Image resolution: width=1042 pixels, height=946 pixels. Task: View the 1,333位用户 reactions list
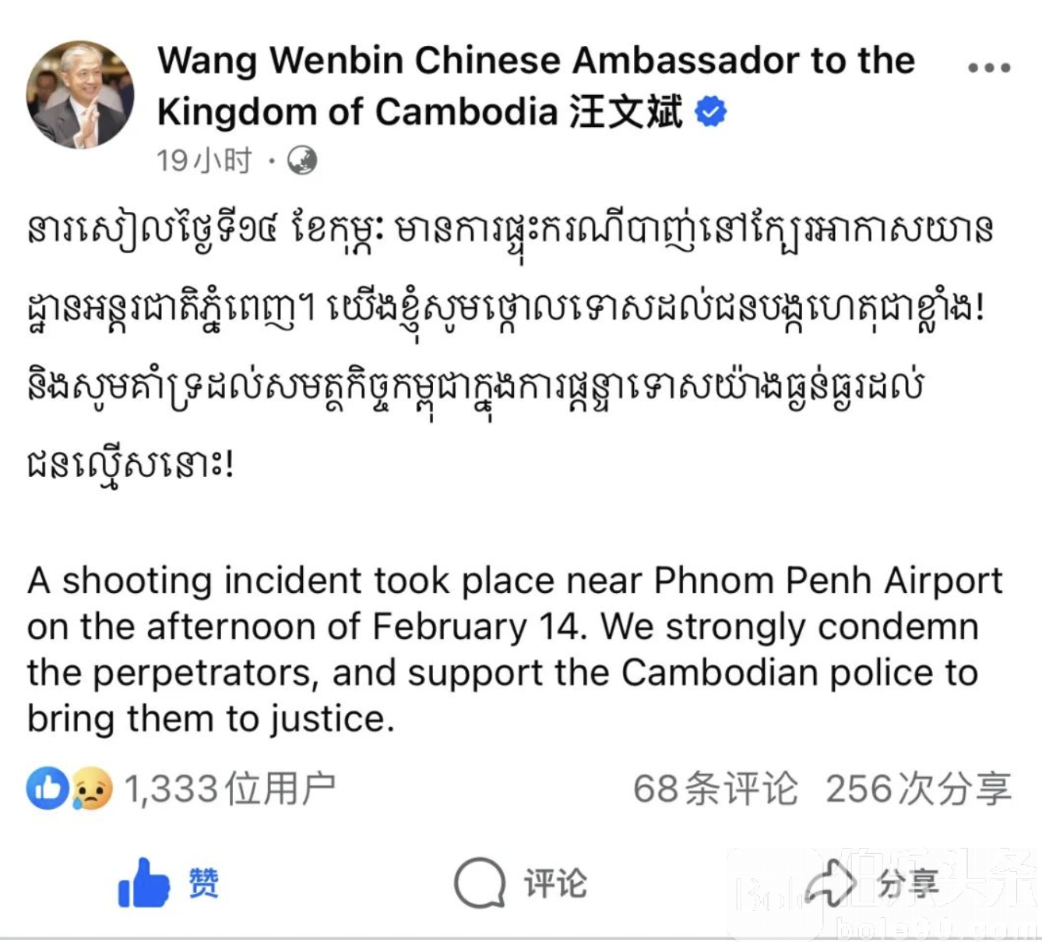(x=230, y=789)
